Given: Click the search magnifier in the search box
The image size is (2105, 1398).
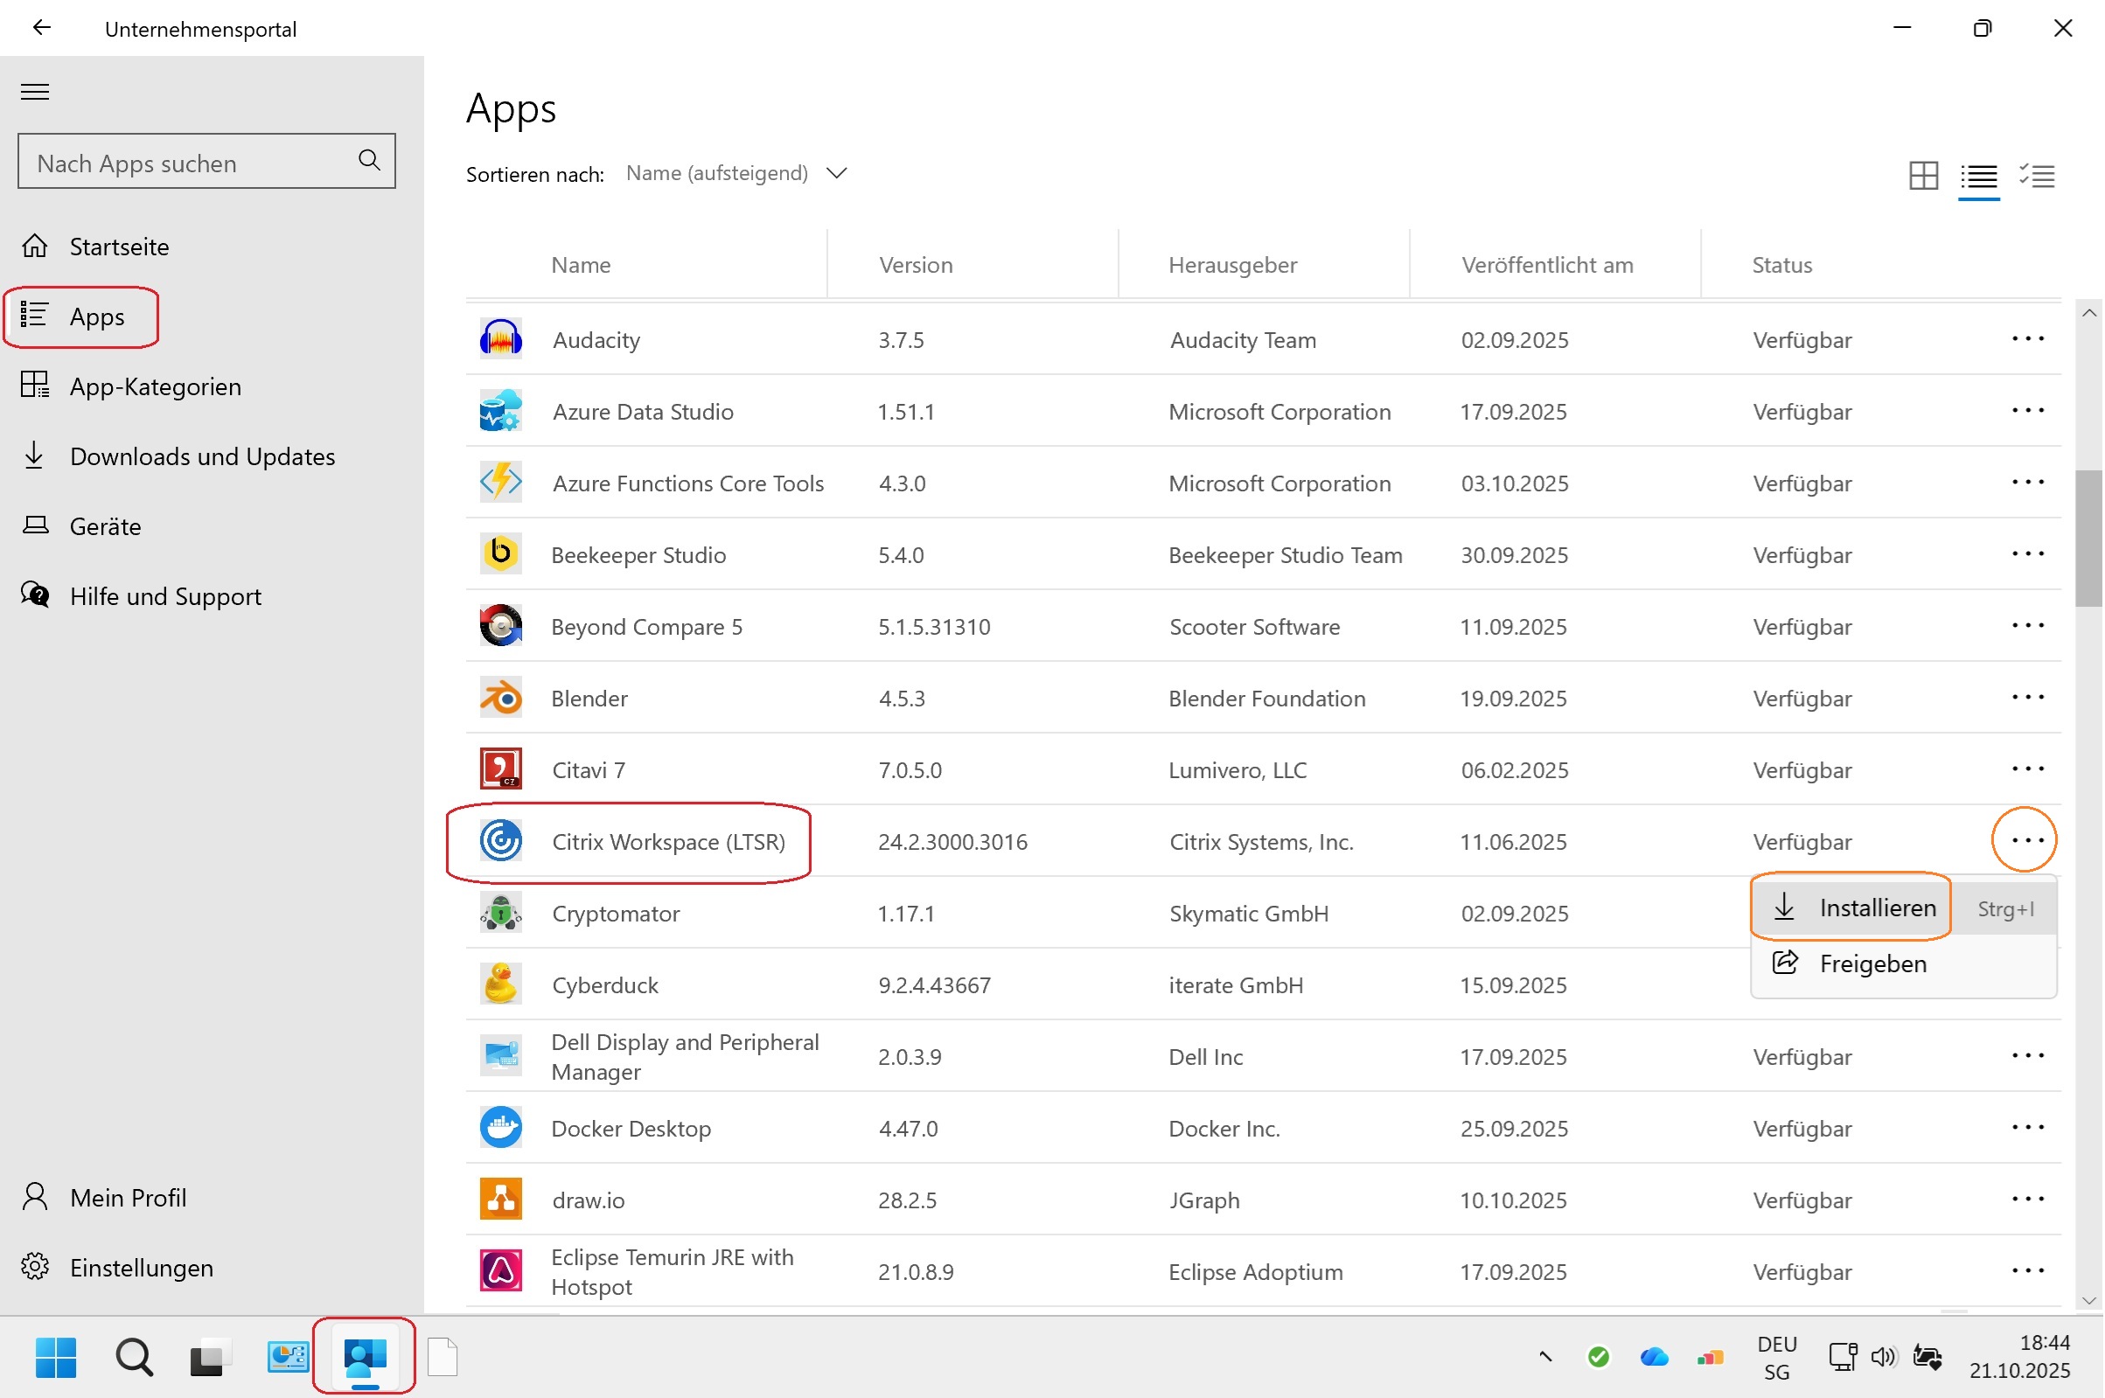Looking at the screenshot, I should (368, 162).
